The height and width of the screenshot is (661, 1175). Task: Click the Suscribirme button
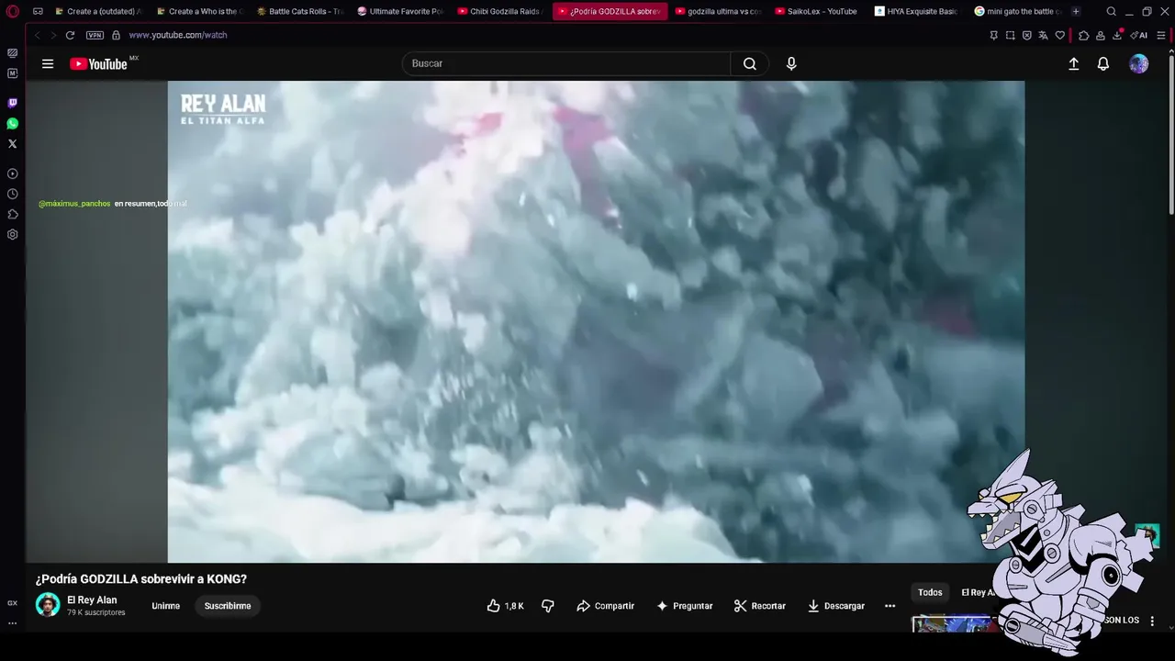coord(228,606)
